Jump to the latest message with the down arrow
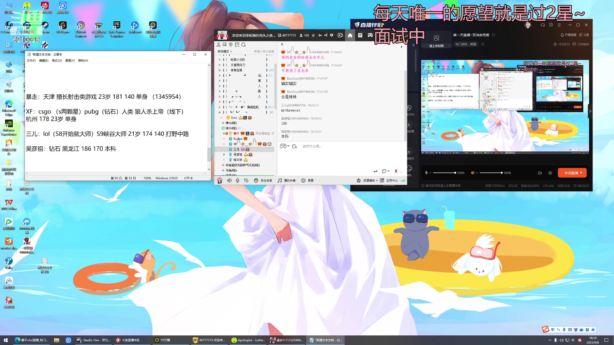 coord(401,47)
